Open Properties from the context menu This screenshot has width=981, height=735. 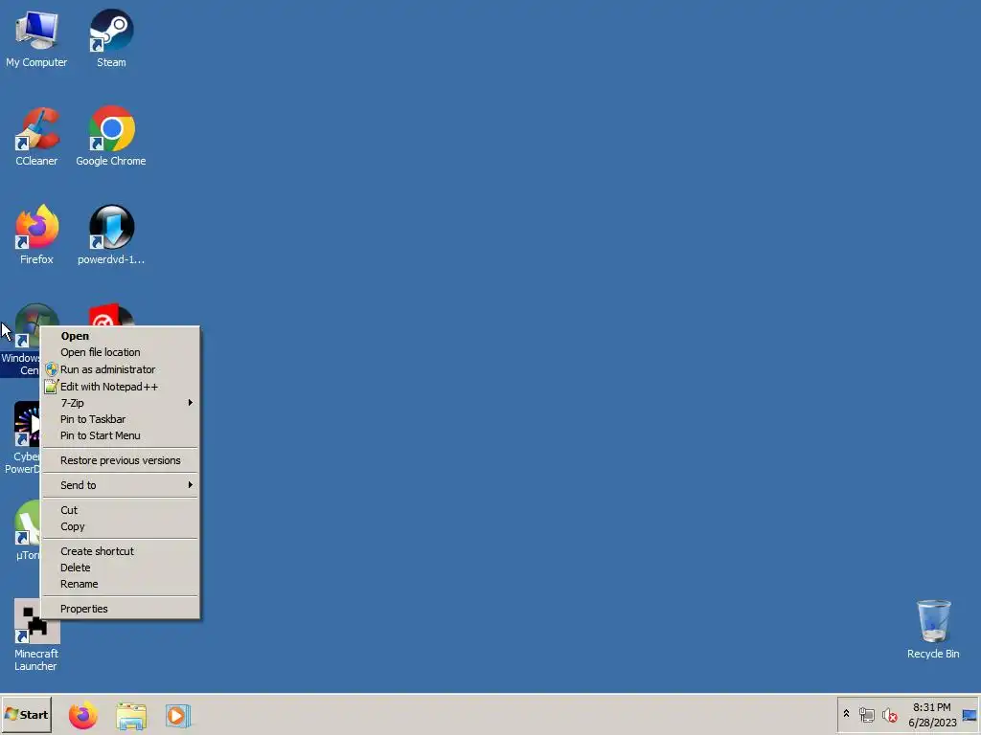pos(120,609)
